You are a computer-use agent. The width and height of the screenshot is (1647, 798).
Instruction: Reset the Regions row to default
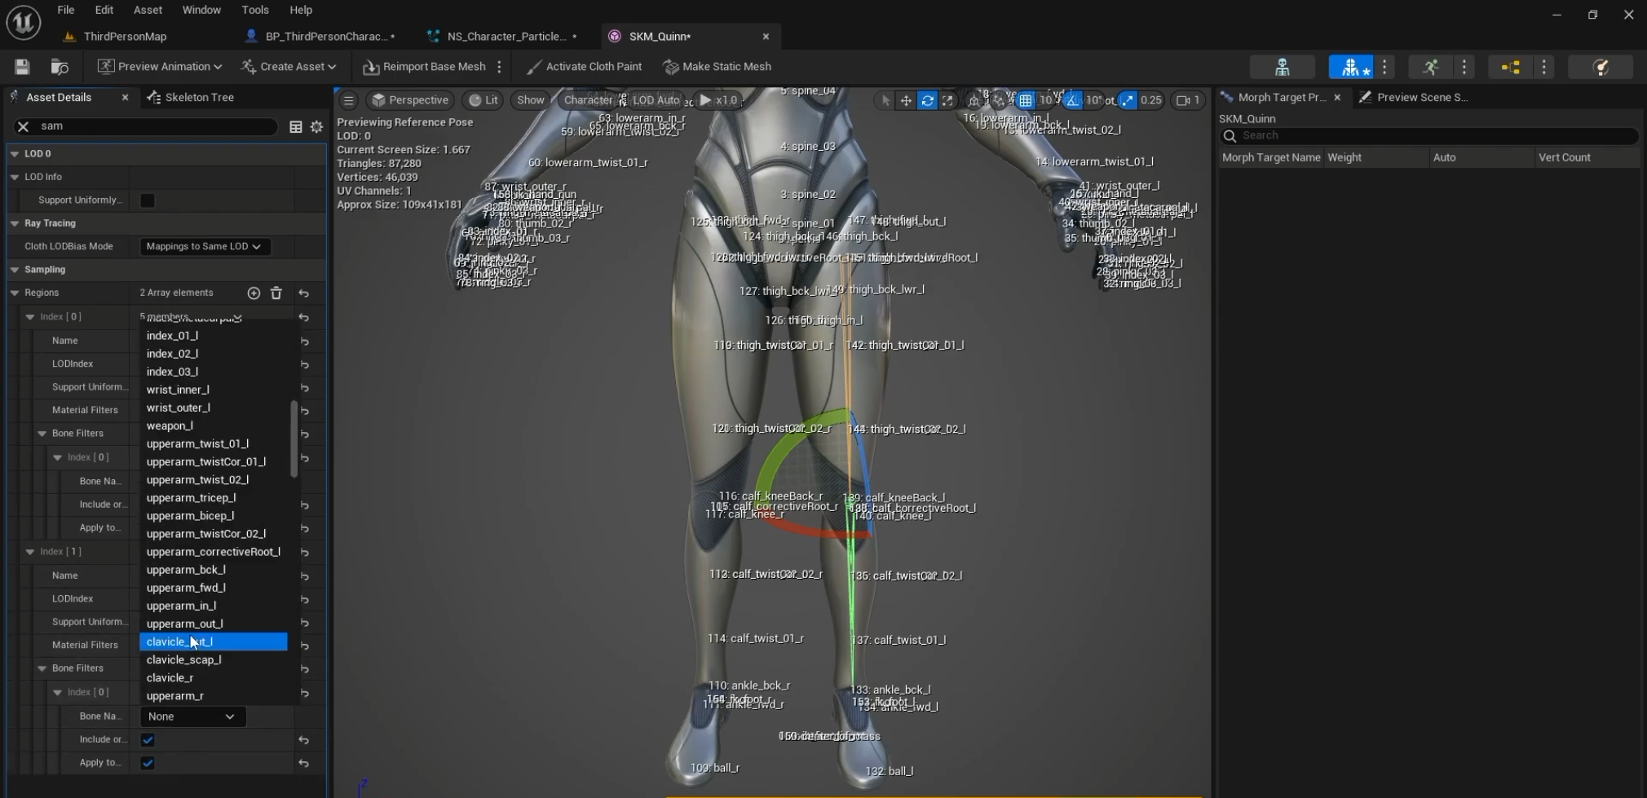point(303,293)
